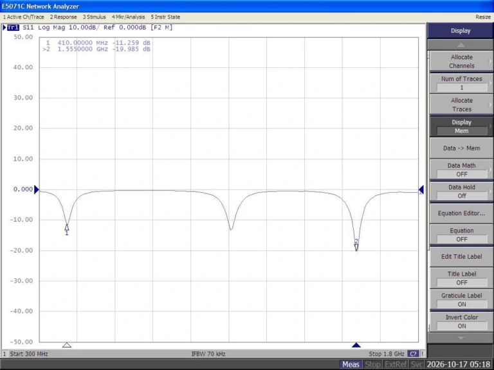The image size is (494, 370).
Task: Click the active trace arrow before Tr1
Action: (5, 28)
